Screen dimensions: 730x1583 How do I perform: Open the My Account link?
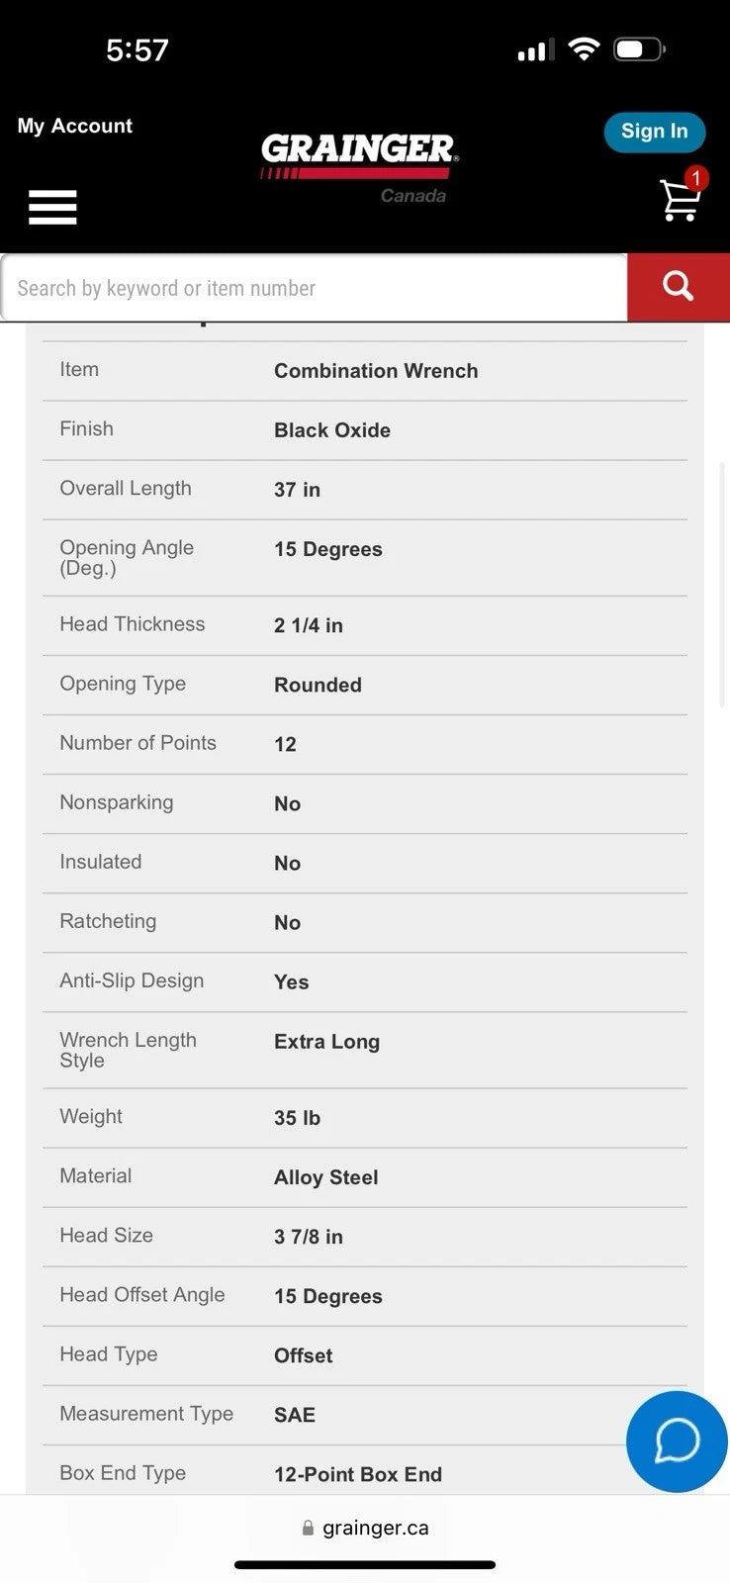click(x=74, y=126)
